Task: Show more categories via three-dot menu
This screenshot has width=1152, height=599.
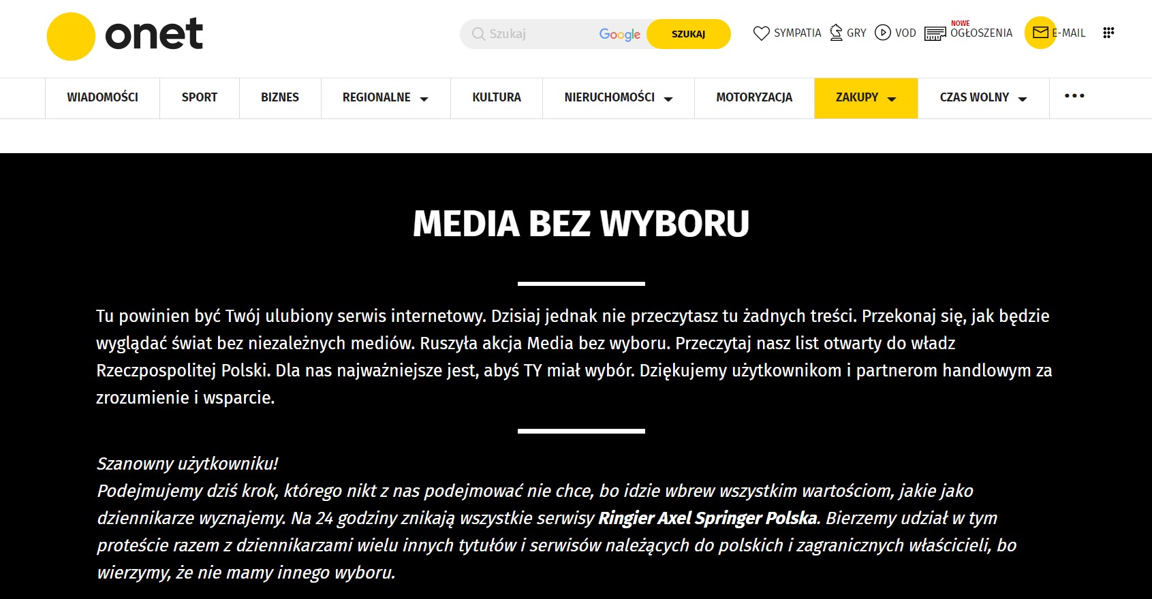Action: [x=1074, y=96]
